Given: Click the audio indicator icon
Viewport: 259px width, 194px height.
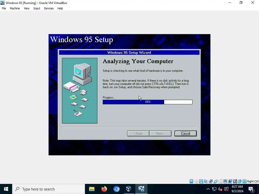Looking at the screenshot, I should pos(206,181).
